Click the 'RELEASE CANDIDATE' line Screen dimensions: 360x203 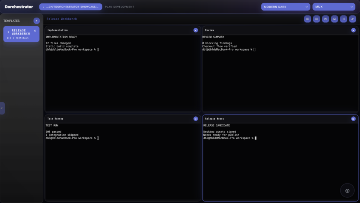point(216,125)
